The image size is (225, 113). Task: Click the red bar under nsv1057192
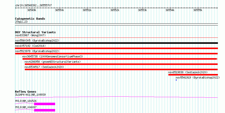coord(116,48)
